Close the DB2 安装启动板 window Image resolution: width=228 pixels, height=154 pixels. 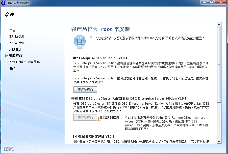(221, 2)
